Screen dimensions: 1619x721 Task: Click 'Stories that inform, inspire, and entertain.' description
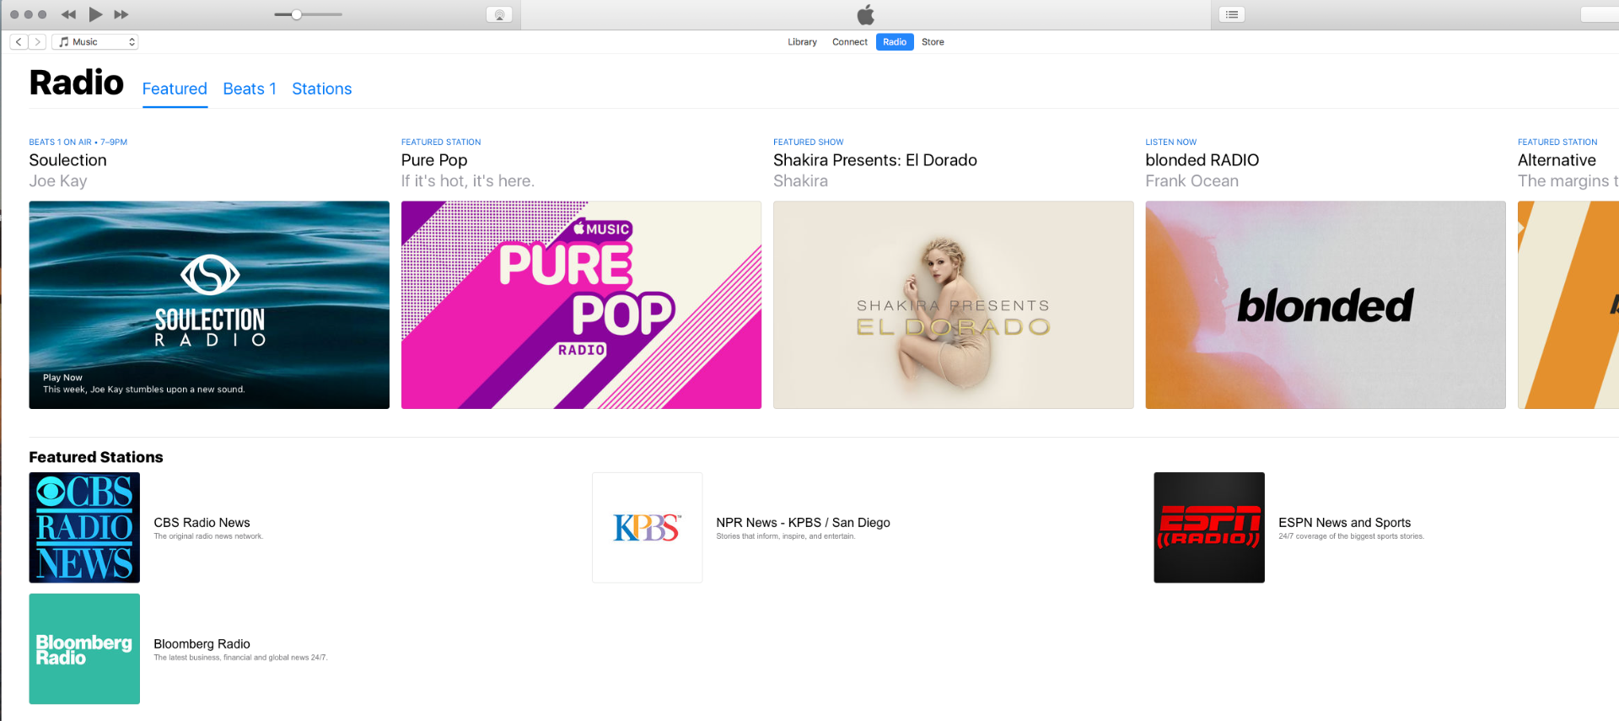point(786,536)
